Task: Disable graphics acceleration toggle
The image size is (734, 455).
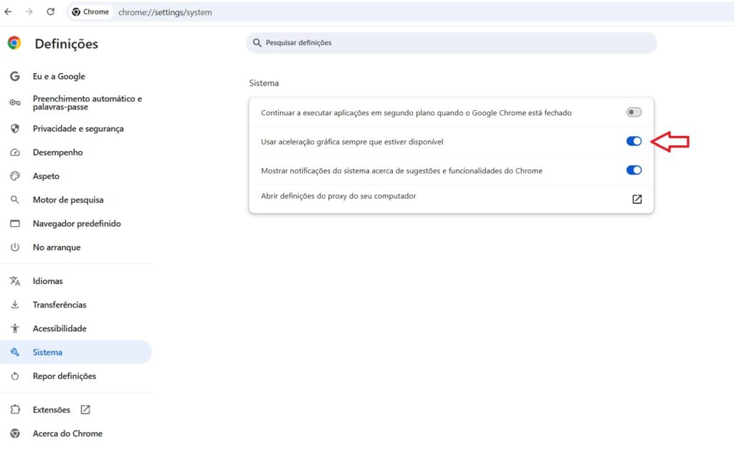Action: click(634, 141)
